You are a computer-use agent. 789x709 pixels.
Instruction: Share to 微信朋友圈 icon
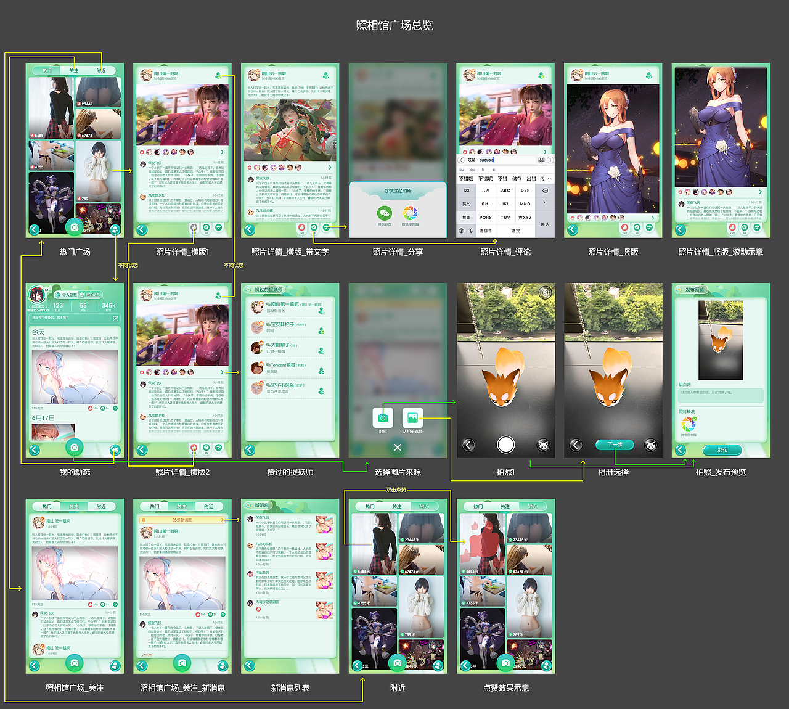[410, 213]
